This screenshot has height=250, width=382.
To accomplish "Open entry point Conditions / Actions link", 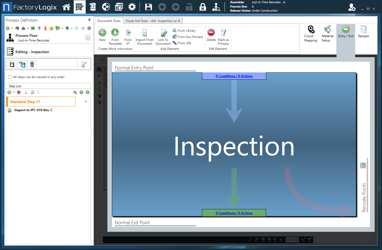I will pyautogui.click(x=234, y=76).
